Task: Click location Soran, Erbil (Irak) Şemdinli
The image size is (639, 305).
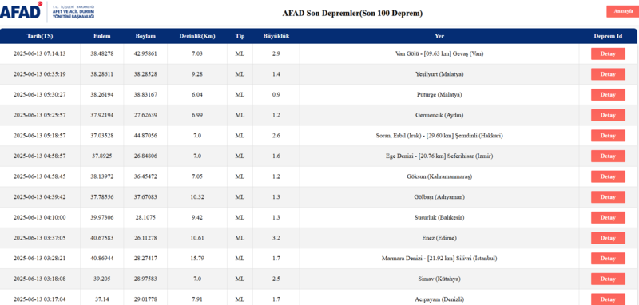Action: 439,136
